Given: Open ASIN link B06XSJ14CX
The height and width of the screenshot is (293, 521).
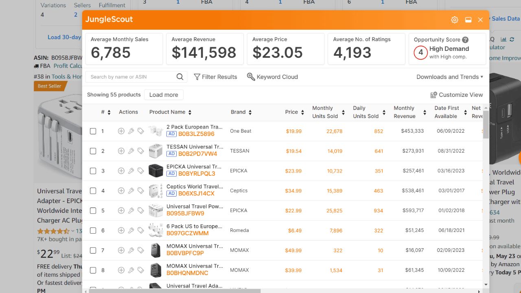Looking at the screenshot, I should [x=196, y=193].
